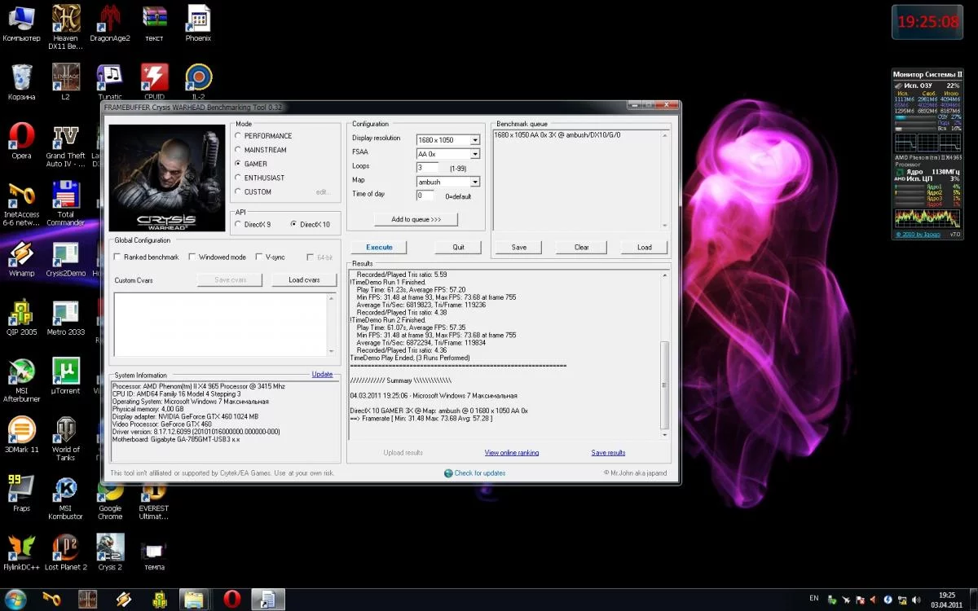Viewport: 978px width, 611px height.
Task: Open the Lost Planet 2 desktop shortcut
Action: click(65, 546)
